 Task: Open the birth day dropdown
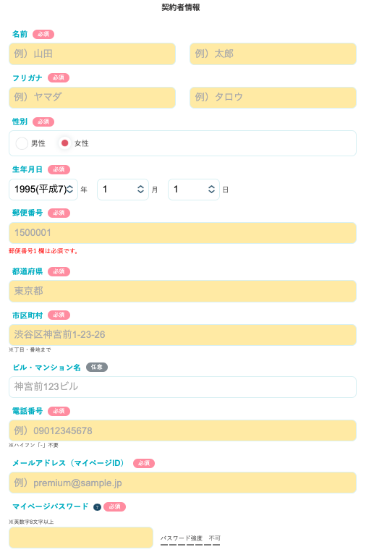pos(194,190)
